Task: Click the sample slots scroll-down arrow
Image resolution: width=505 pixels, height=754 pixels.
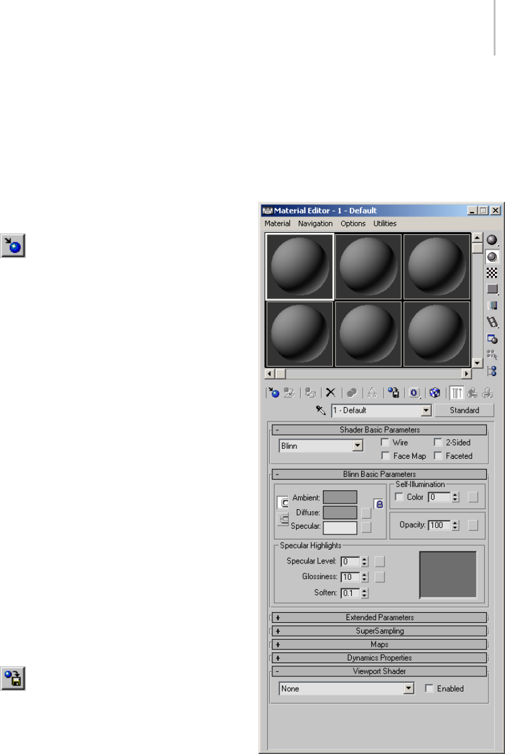Action: (477, 363)
